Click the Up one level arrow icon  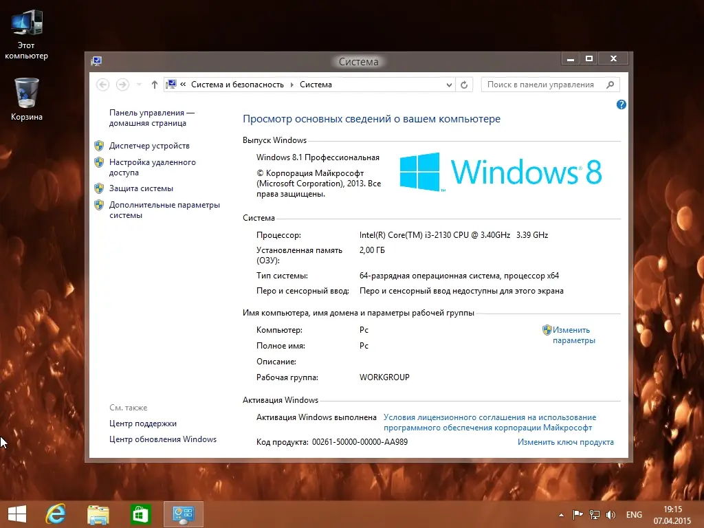click(154, 84)
